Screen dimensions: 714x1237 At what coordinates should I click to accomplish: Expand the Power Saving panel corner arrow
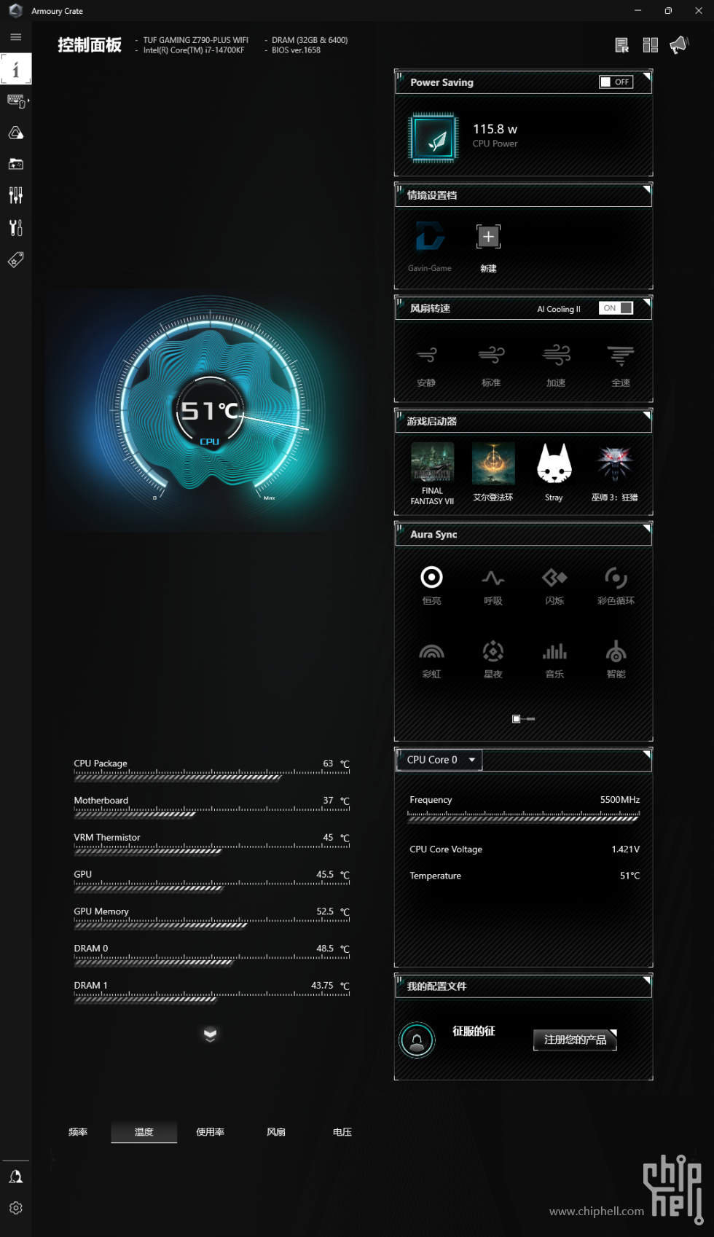point(646,76)
